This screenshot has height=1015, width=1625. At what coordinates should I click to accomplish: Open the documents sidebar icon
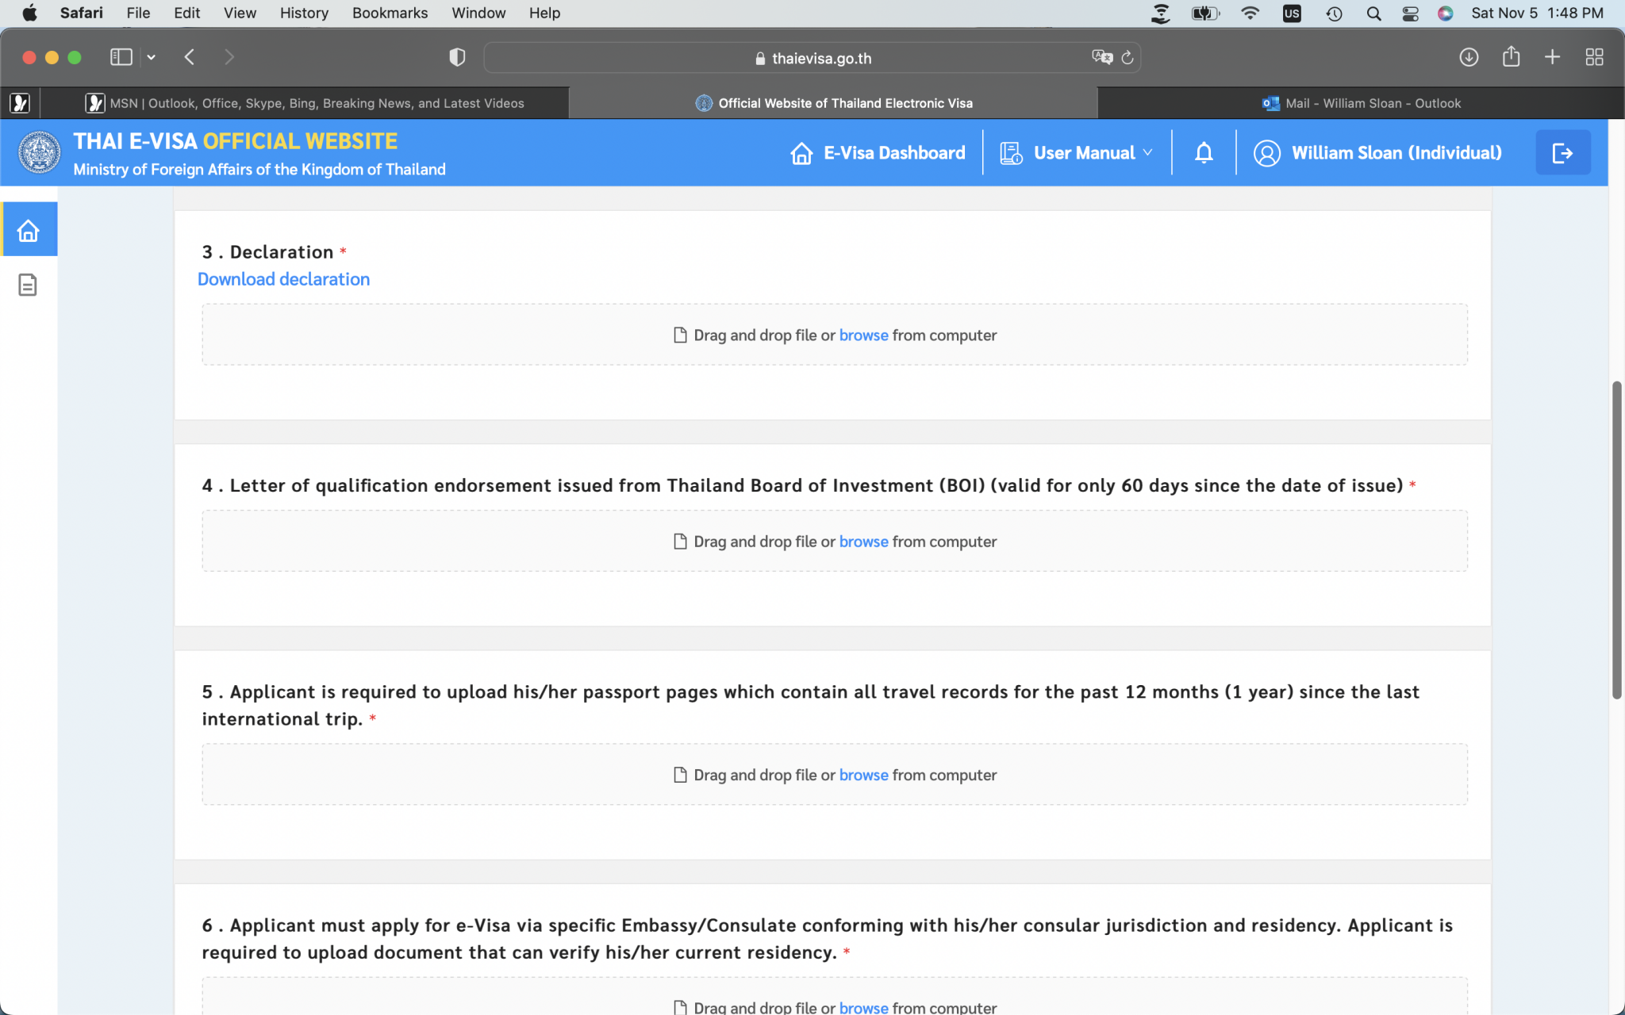click(28, 285)
